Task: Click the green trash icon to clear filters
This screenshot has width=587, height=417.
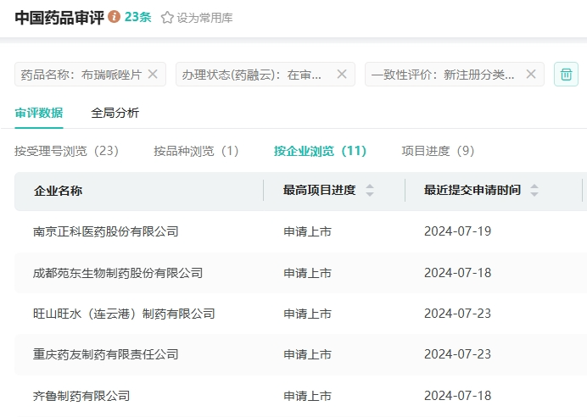Action: pyautogui.click(x=566, y=75)
